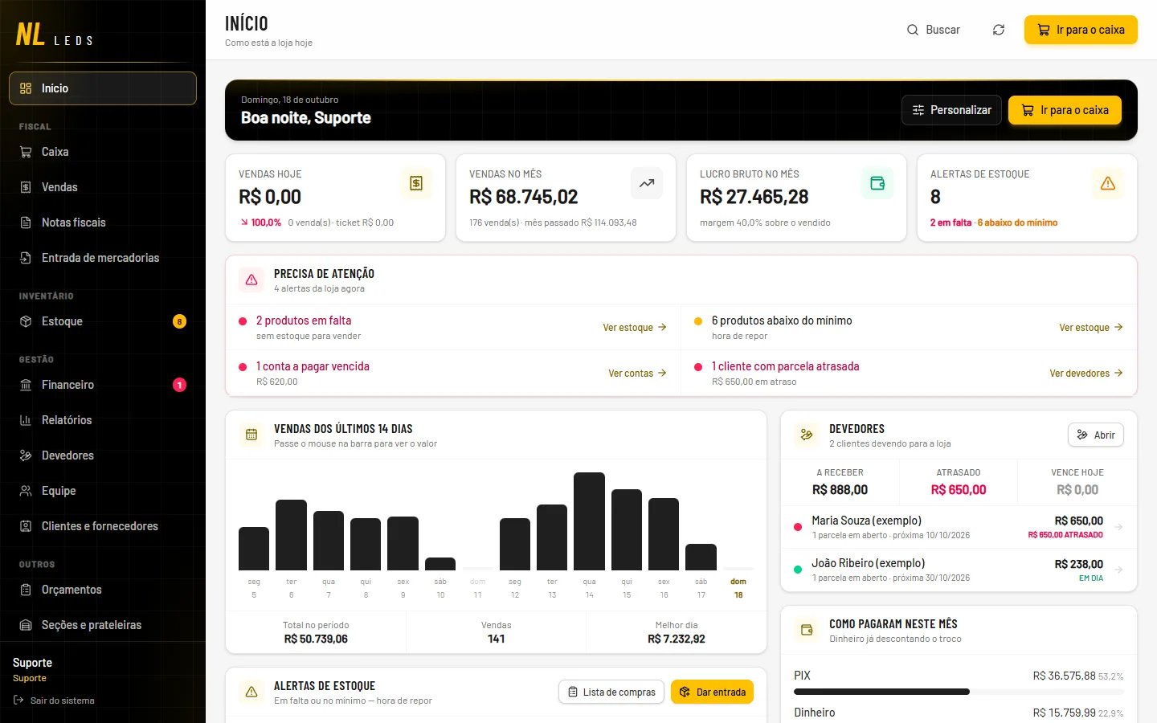
Task: Open Orçamentos in the sidebar
Action: tap(103, 590)
